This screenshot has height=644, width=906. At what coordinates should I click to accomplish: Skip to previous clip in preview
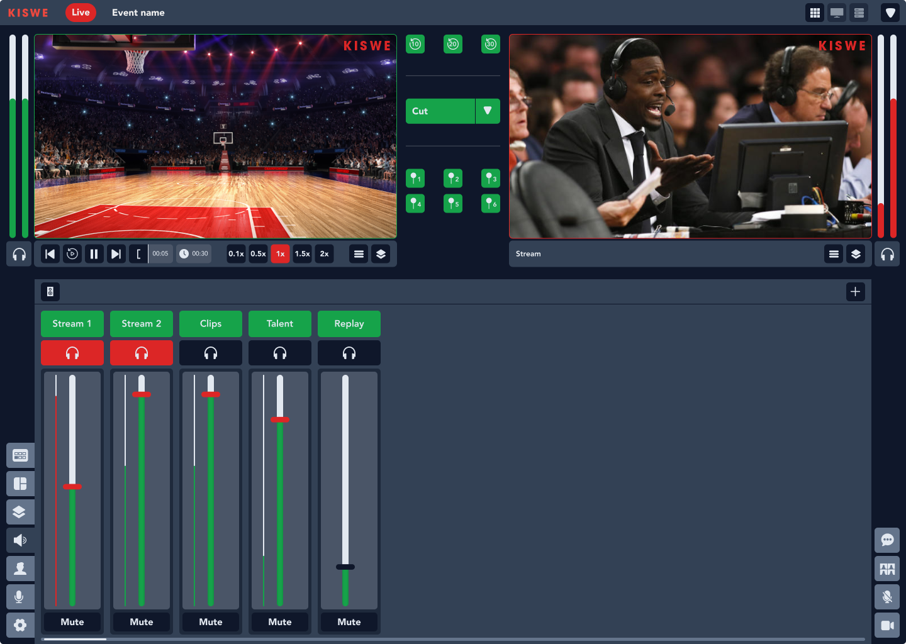click(x=50, y=254)
